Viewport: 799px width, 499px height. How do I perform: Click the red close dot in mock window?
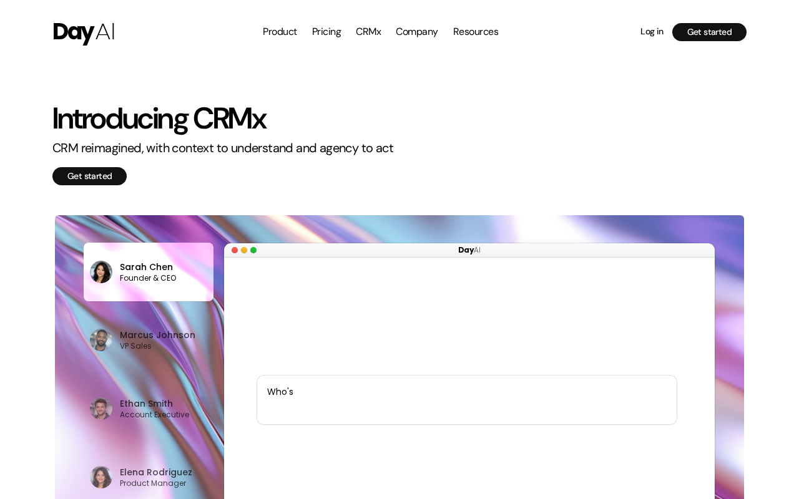pyautogui.click(x=235, y=250)
